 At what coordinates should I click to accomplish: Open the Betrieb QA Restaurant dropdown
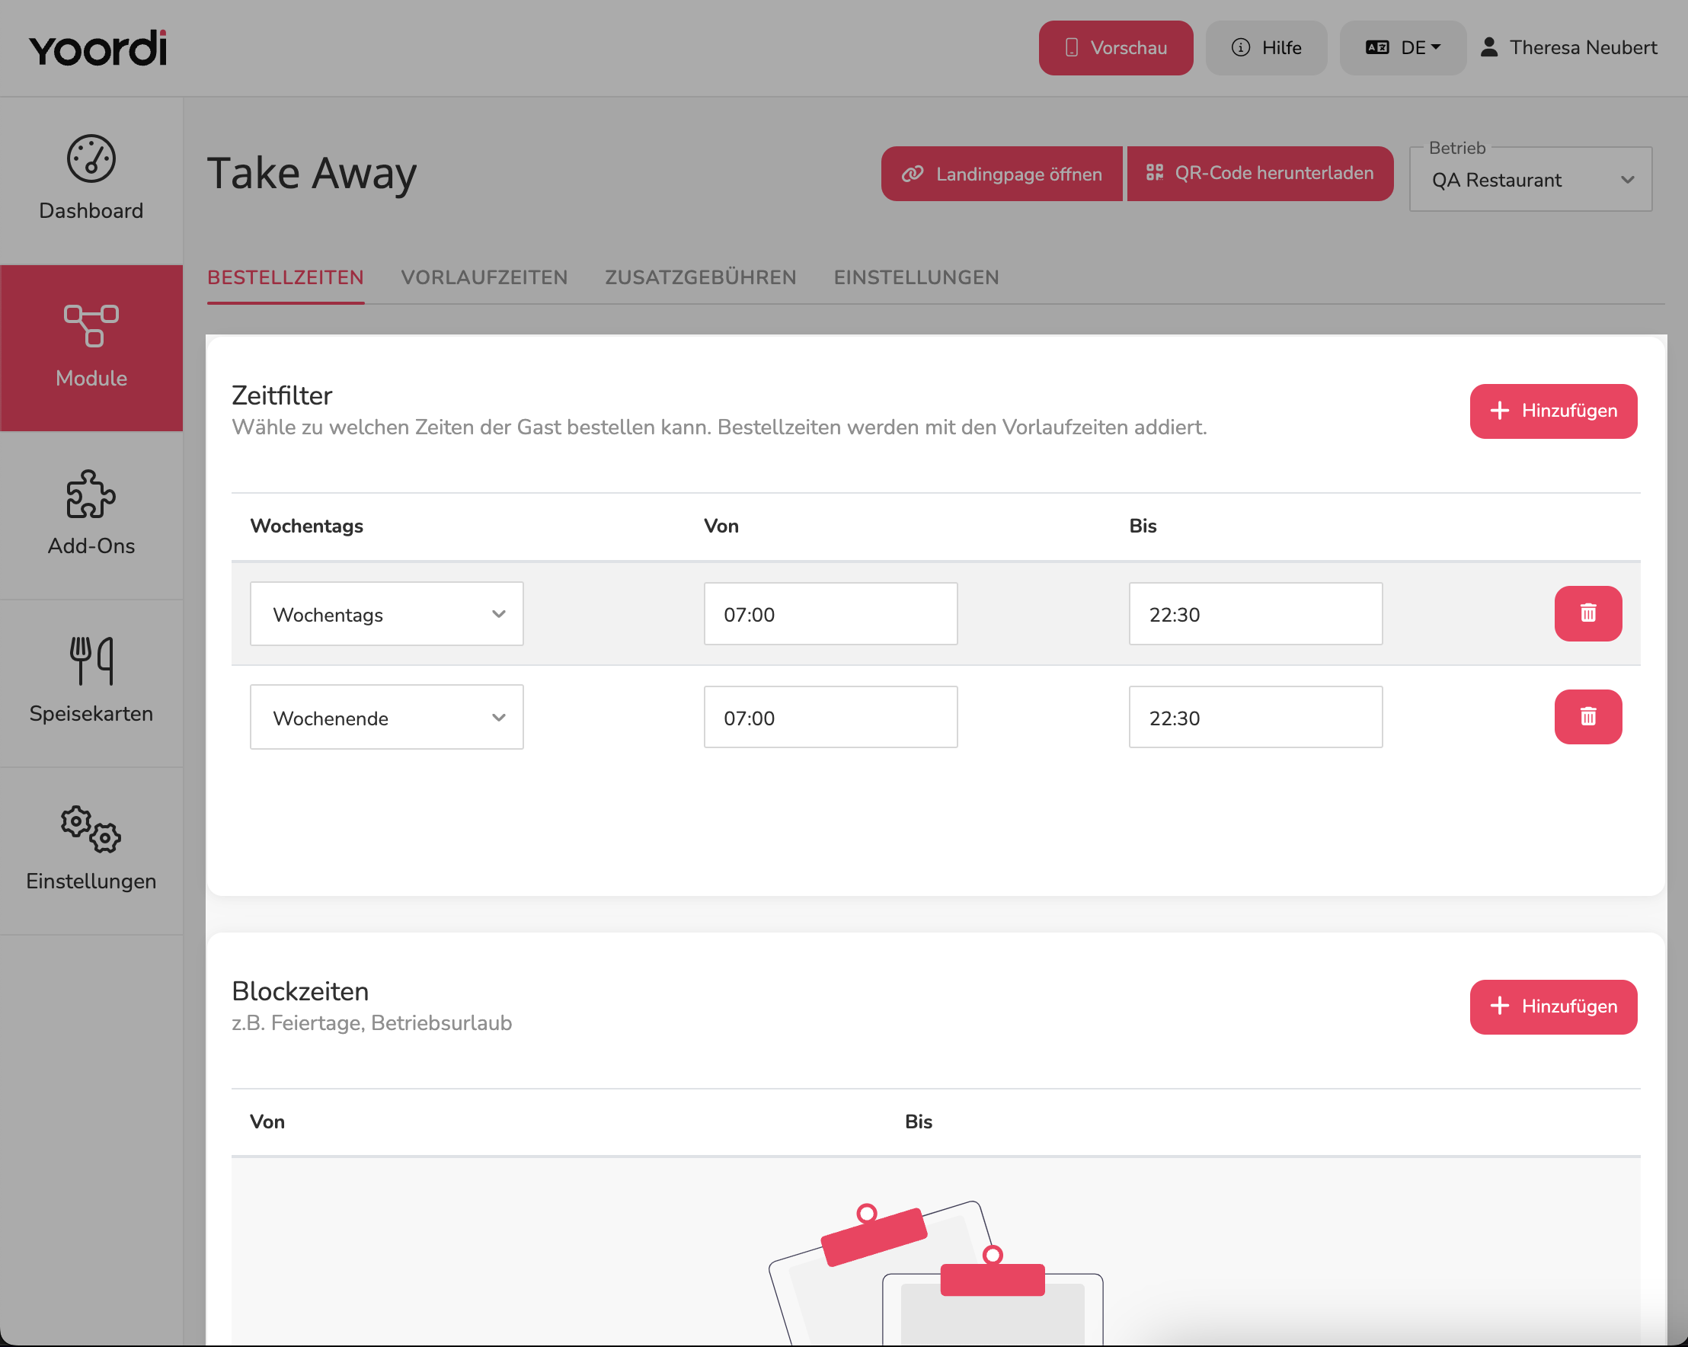click(x=1530, y=179)
